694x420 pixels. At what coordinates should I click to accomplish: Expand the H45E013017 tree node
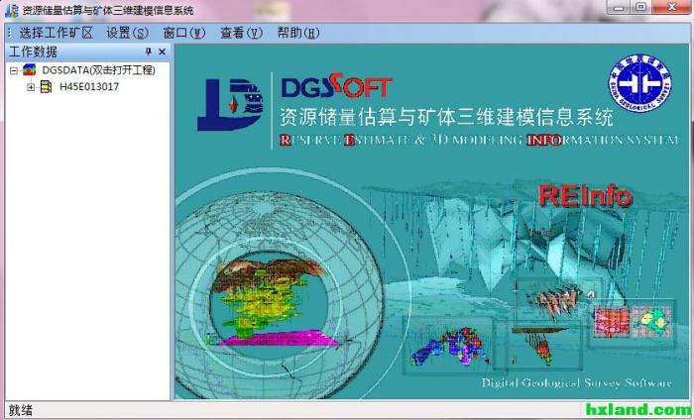click(x=31, y=87)
